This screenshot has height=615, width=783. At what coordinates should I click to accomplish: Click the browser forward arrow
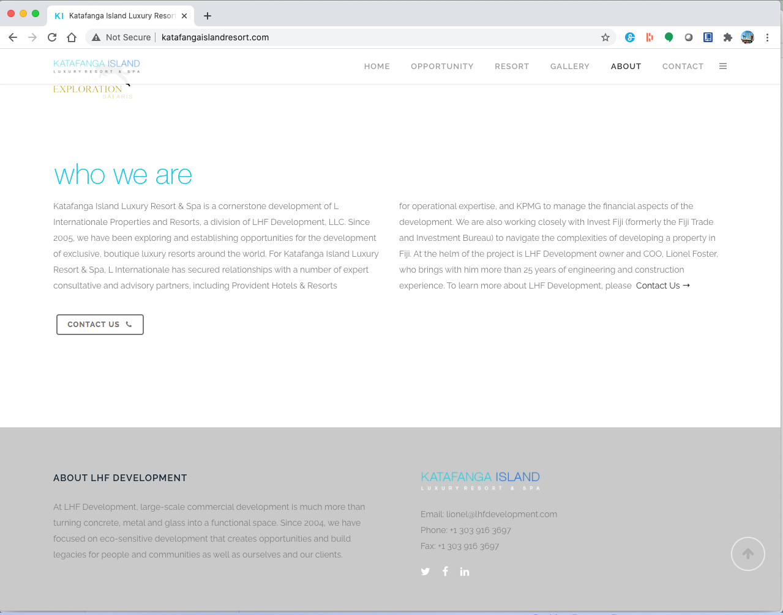click(32, 37)
